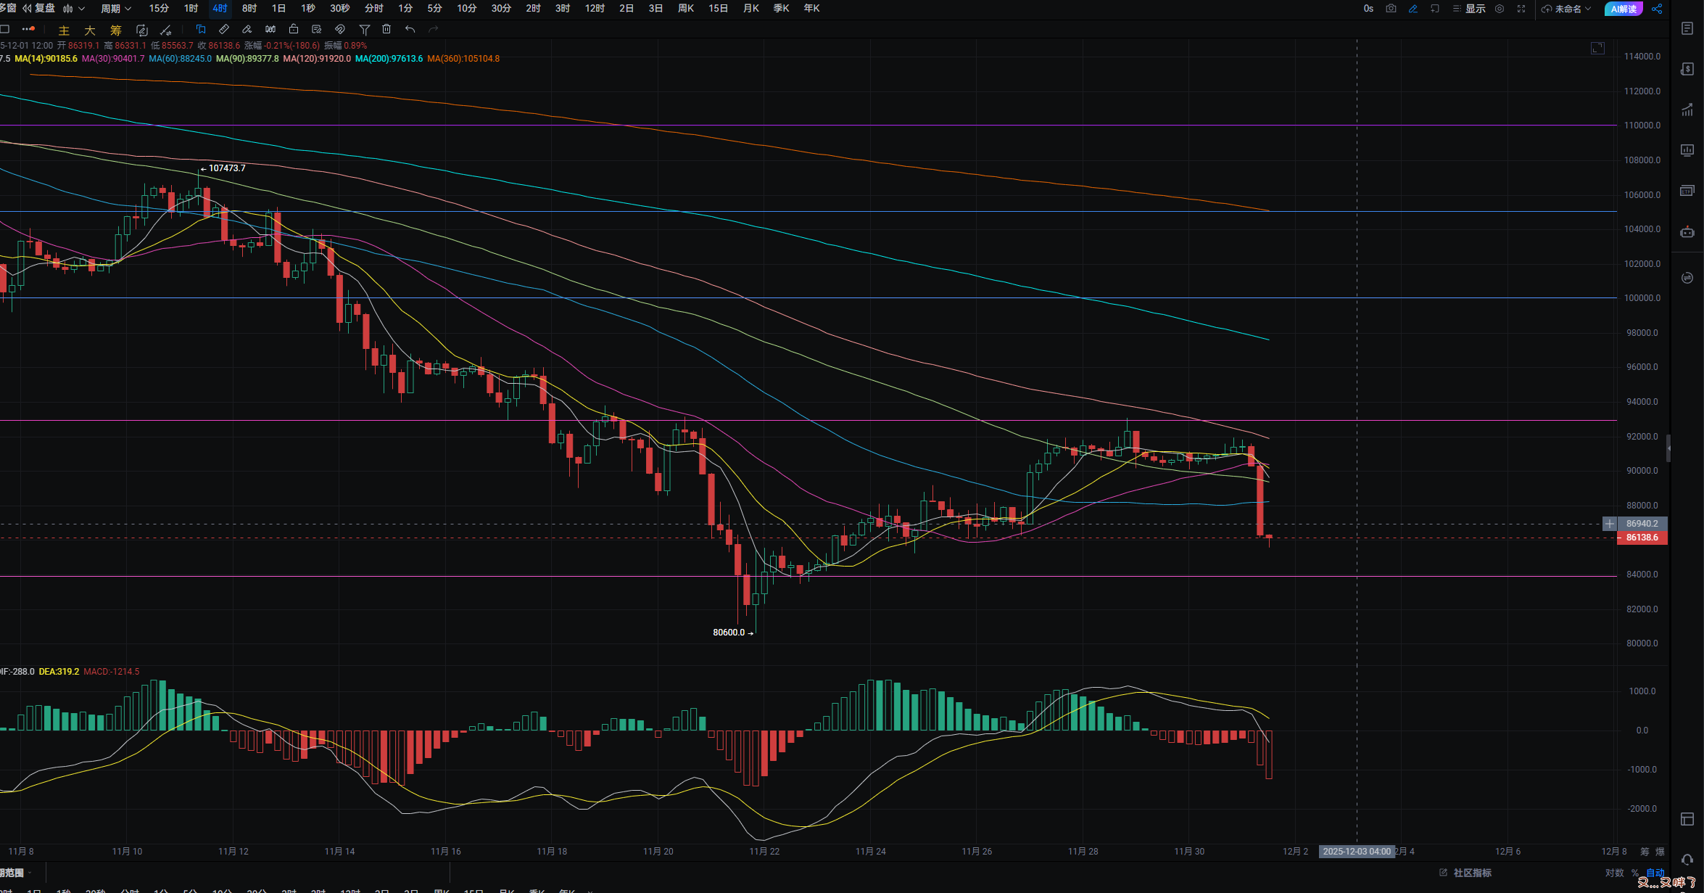
Task: Select the 15分 timeframe tab
Action: [x=159, y=9]
